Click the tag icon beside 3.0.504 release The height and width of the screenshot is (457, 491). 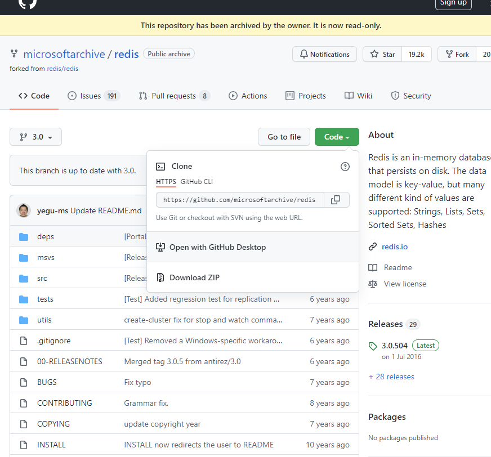373,346
